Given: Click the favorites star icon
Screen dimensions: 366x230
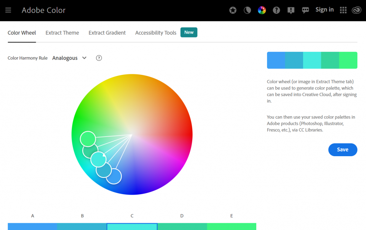Looking at the screenshot, I should point(233,10).
